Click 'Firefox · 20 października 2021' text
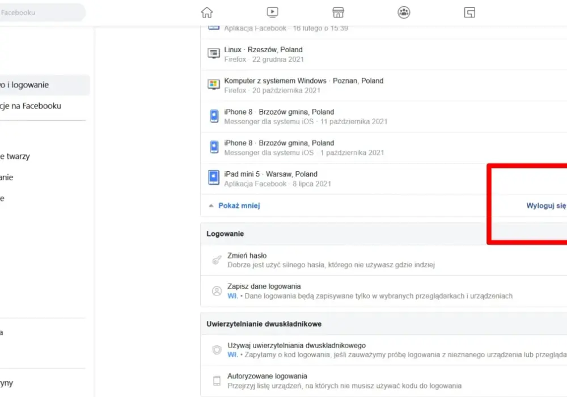This screenshot has width=567, height=397. click(272, 90)
